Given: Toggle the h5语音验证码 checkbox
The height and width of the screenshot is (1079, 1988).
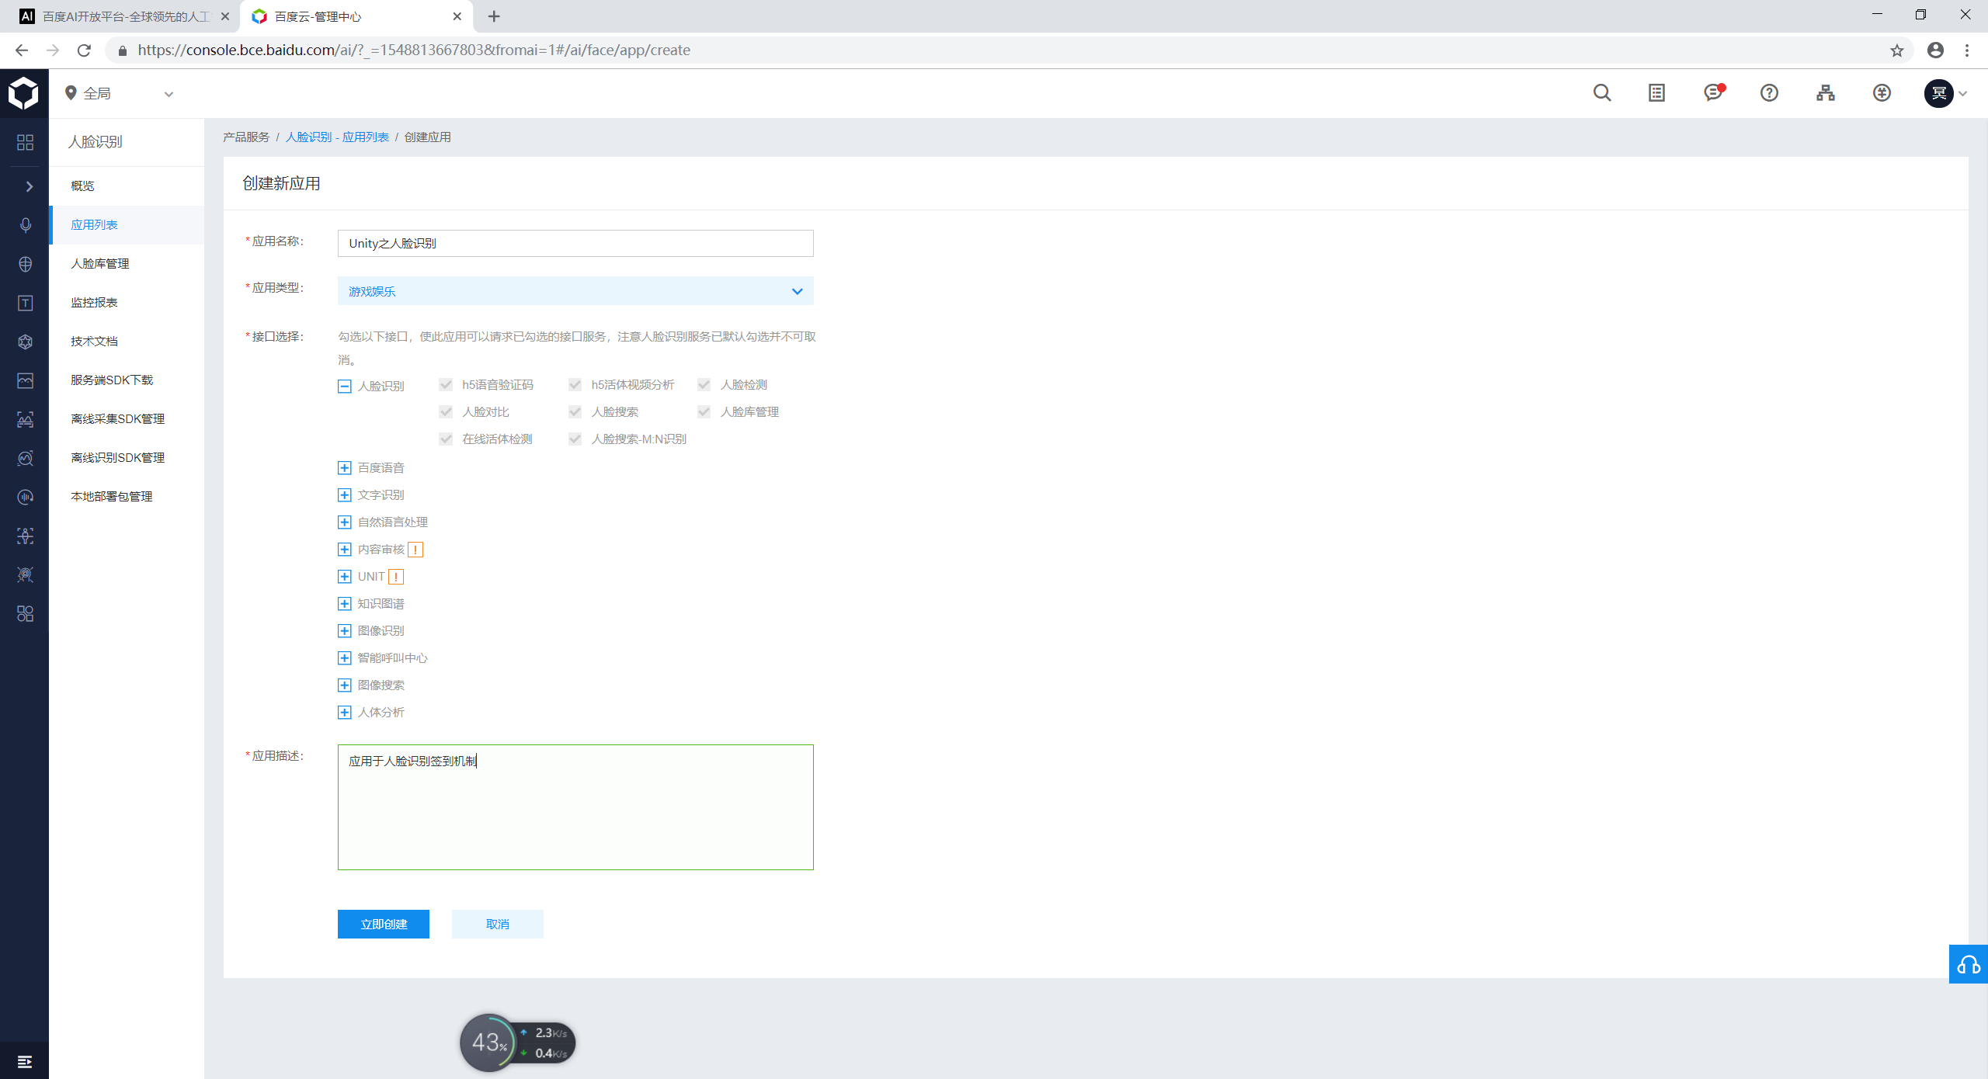Looking at the screenshot, I should (x=446, y=385).
